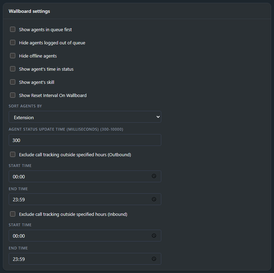This screenshot has width=274, height=273.
Task: Select the Inbound End Time 23:59 field
Action: [85, 259]
